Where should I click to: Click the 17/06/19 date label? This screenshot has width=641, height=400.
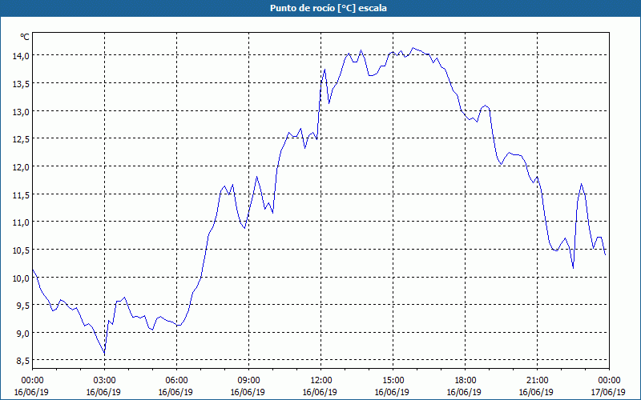pyautogui.click(x=608, y=392)
